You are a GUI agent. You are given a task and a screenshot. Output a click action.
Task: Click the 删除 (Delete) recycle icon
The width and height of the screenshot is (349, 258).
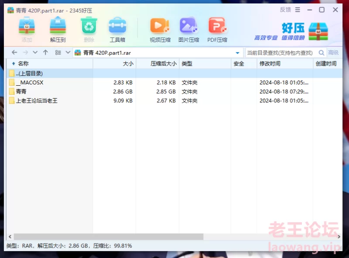89,26
